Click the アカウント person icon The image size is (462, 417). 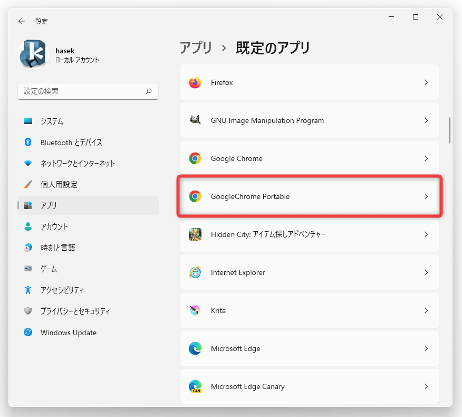28,226
